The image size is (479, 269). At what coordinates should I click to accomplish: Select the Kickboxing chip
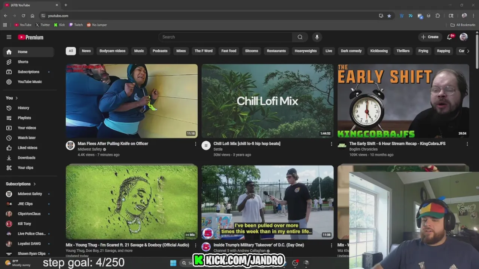pos(379,51)
